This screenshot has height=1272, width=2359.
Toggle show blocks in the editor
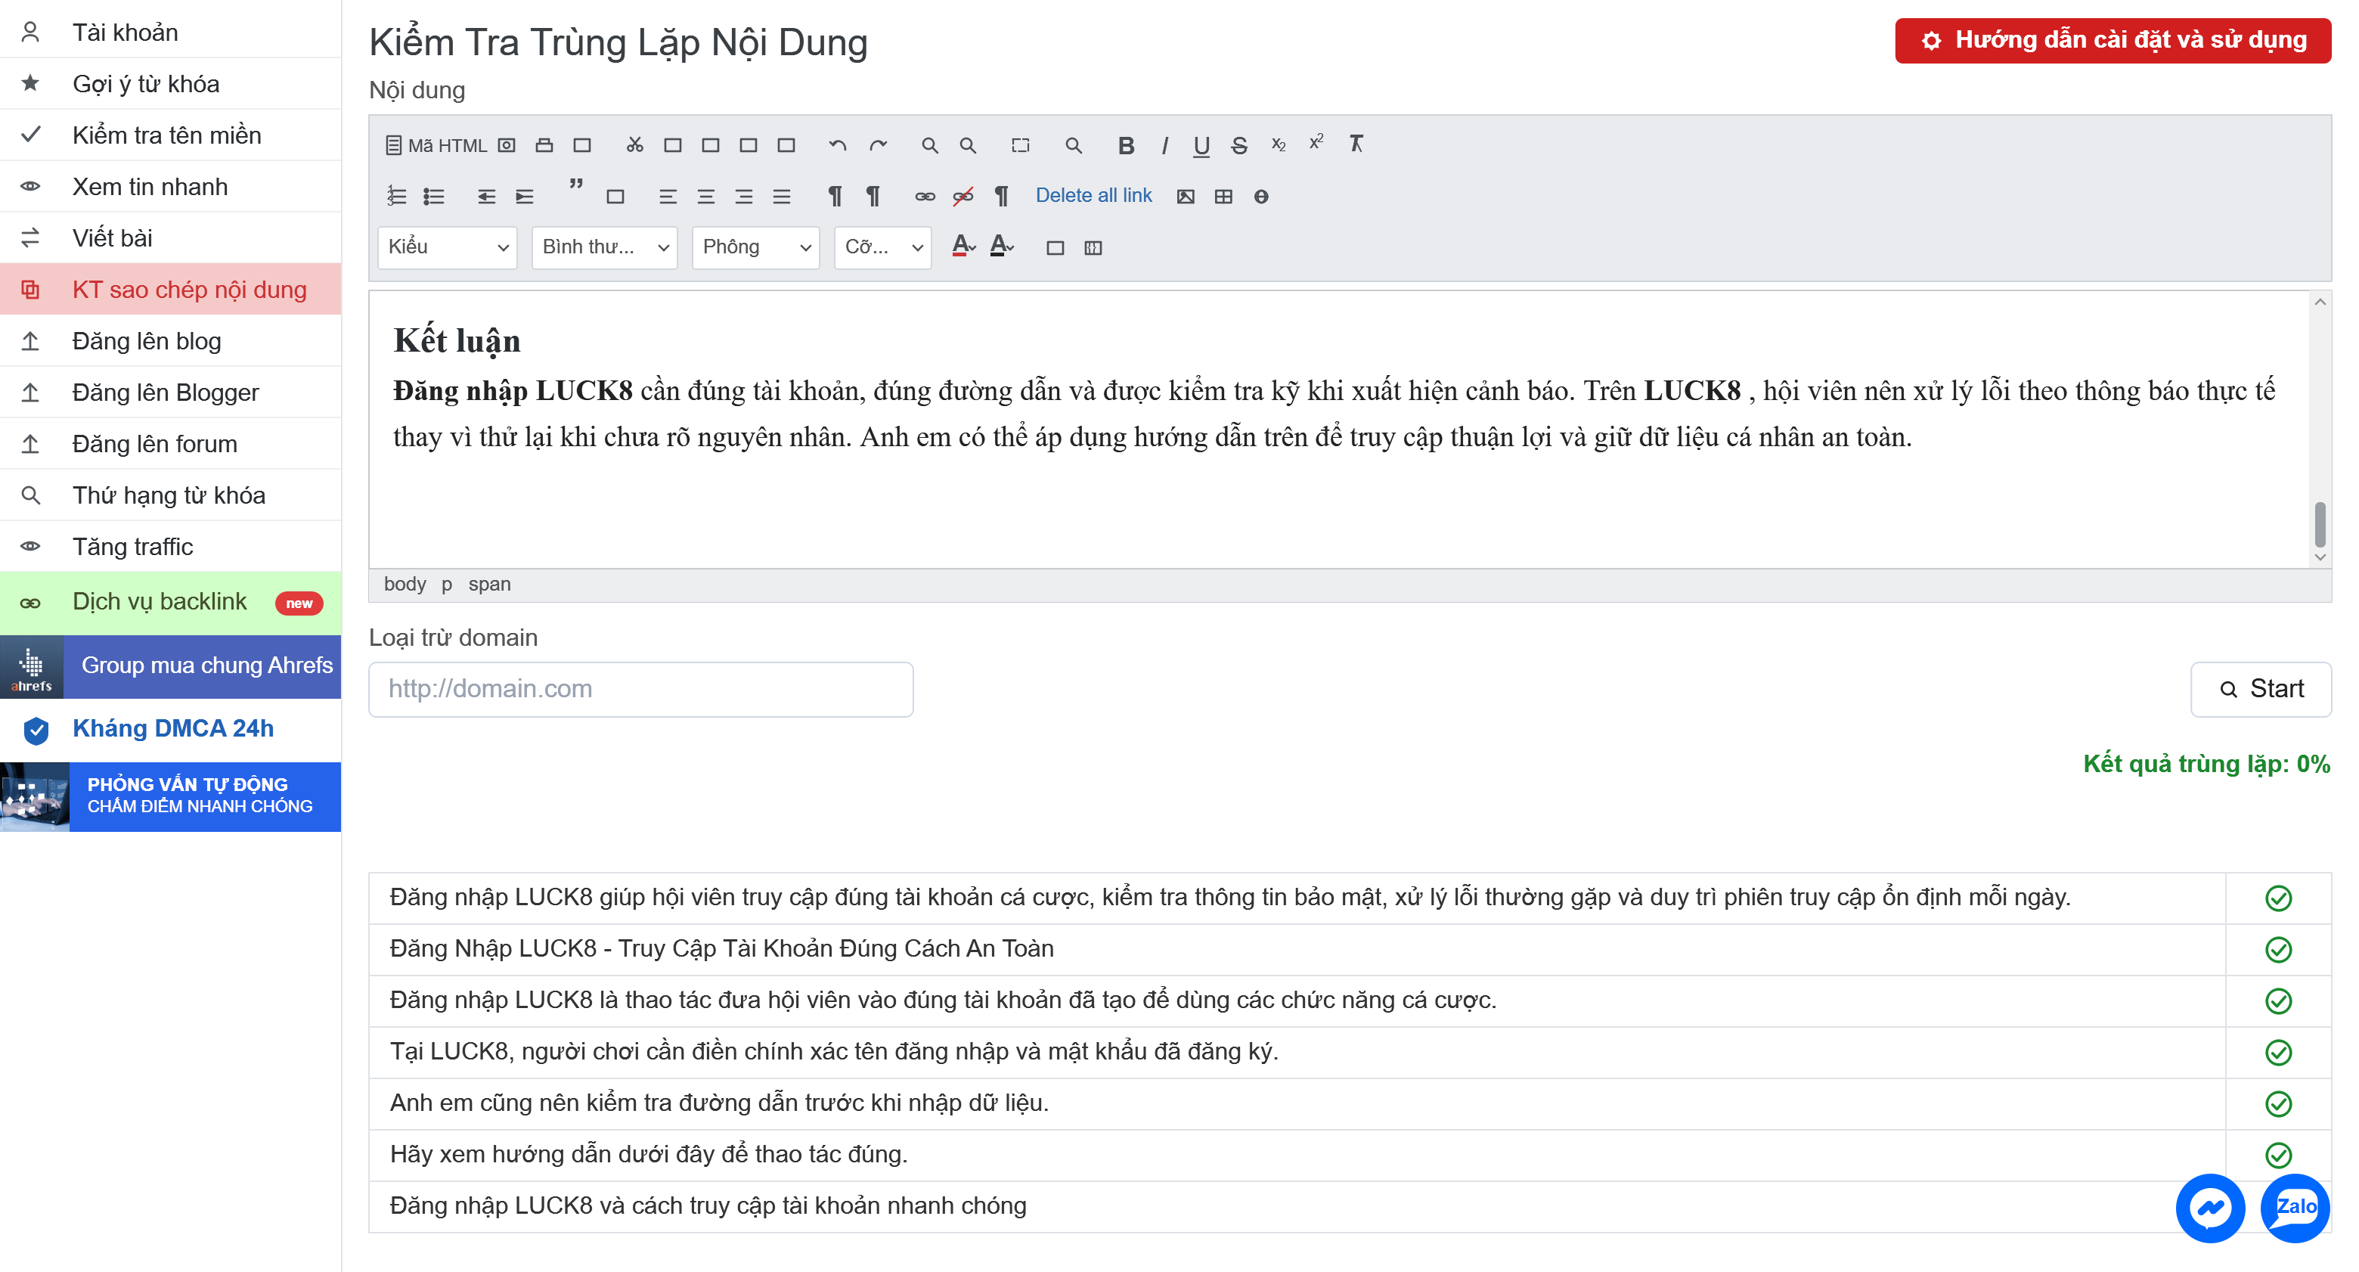click(1093, 247)
